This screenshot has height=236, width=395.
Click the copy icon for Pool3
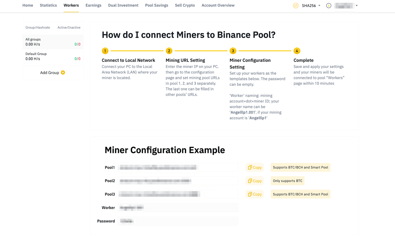point(250,194)
